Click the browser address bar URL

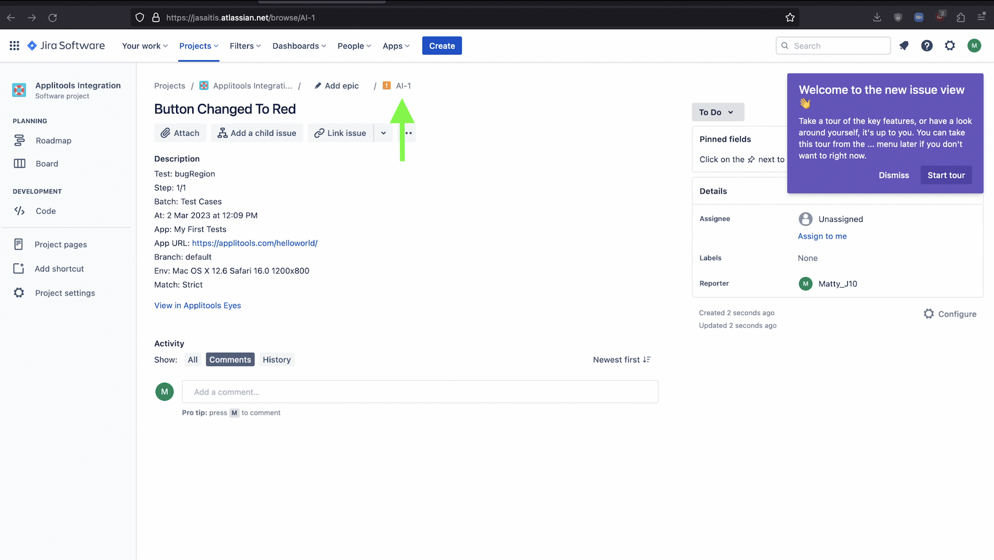point(240,17)
